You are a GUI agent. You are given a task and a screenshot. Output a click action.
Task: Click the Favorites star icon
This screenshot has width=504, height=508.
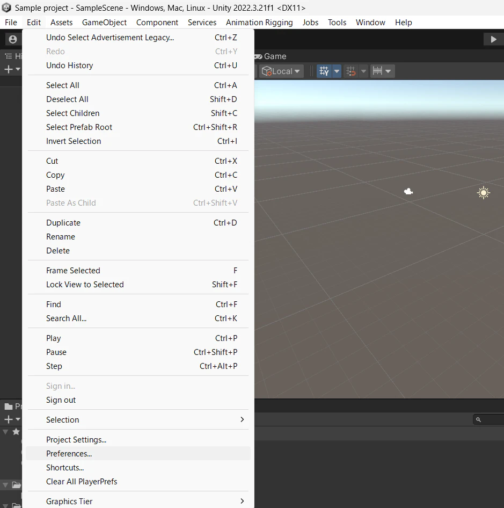(16, 432)
